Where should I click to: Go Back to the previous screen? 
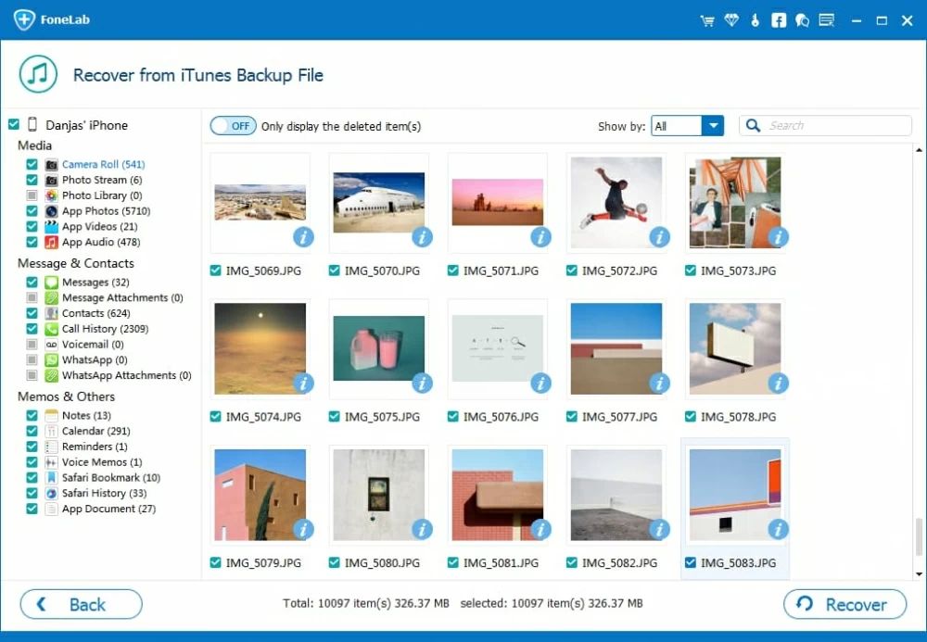pyautogui.click(x=81, y=604)
